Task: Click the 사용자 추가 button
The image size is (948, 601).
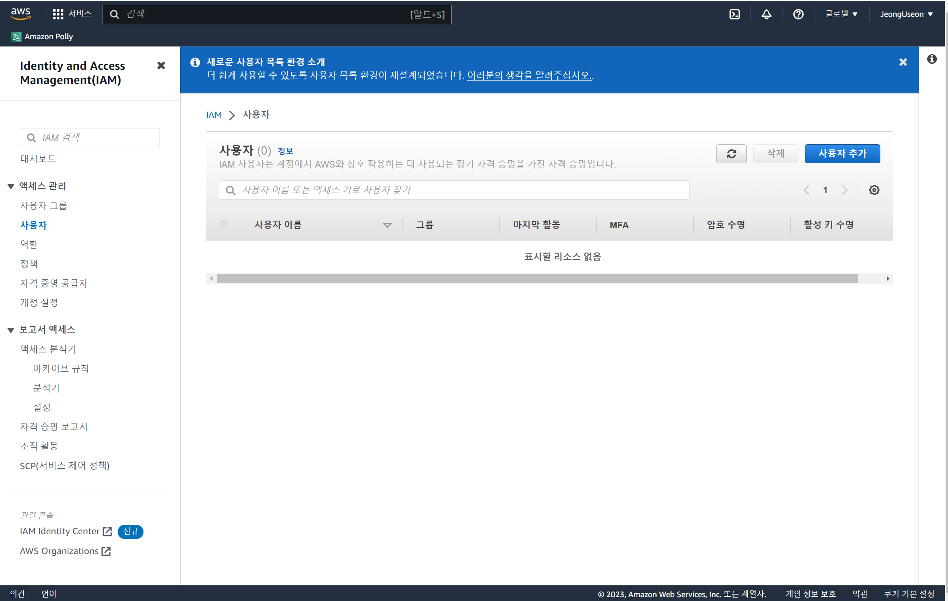Action: [x=842, y=154]
